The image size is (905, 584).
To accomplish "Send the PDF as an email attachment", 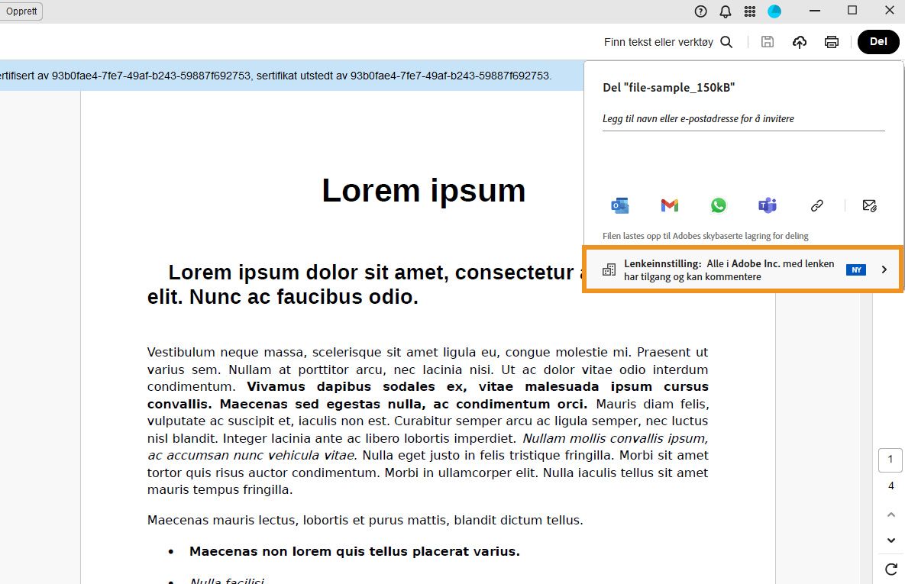I will point(869,205).
